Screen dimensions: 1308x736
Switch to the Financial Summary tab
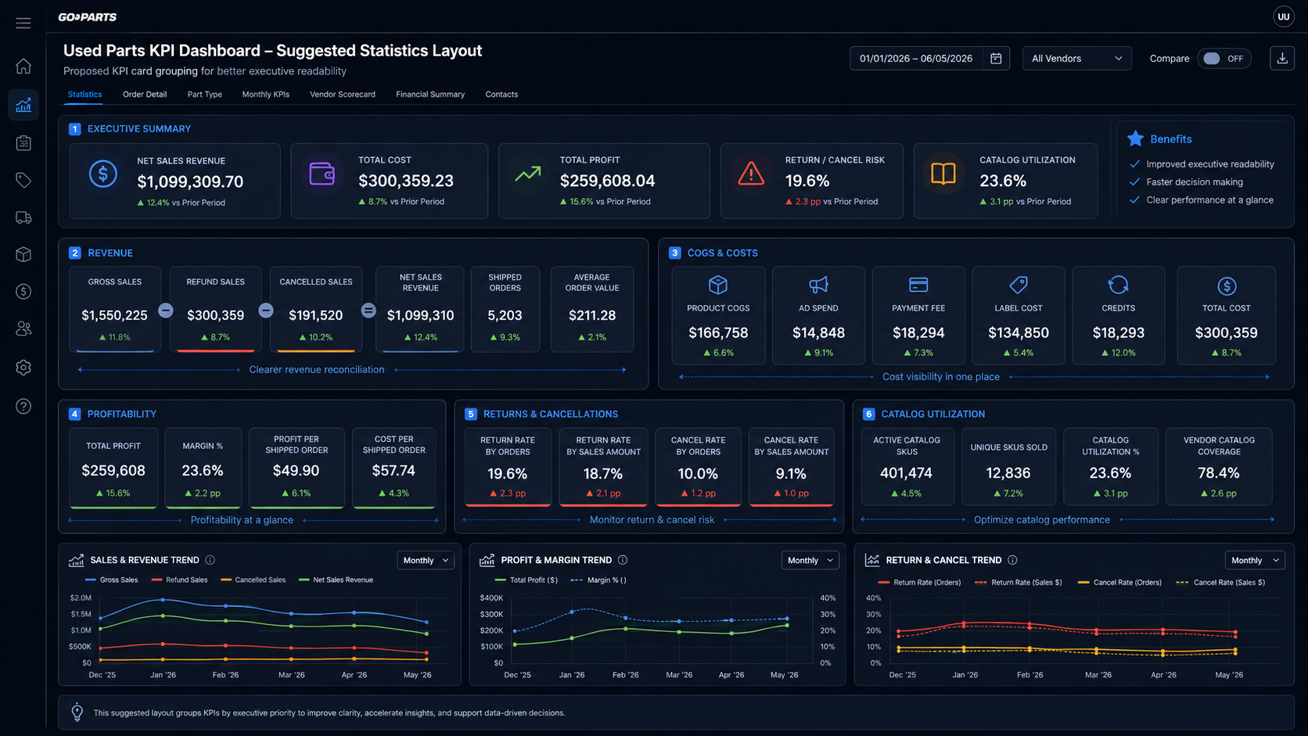(x=430, y=95)
